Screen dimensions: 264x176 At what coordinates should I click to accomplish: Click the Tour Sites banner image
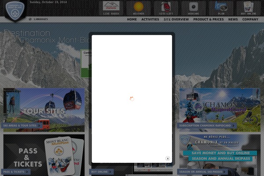[44, 110]
